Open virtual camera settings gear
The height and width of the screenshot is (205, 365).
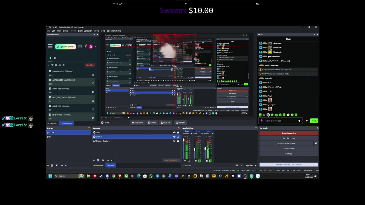316,143
